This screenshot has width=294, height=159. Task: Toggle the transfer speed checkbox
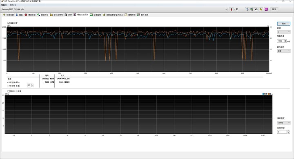pyautogui.click(x=9, y=23)
